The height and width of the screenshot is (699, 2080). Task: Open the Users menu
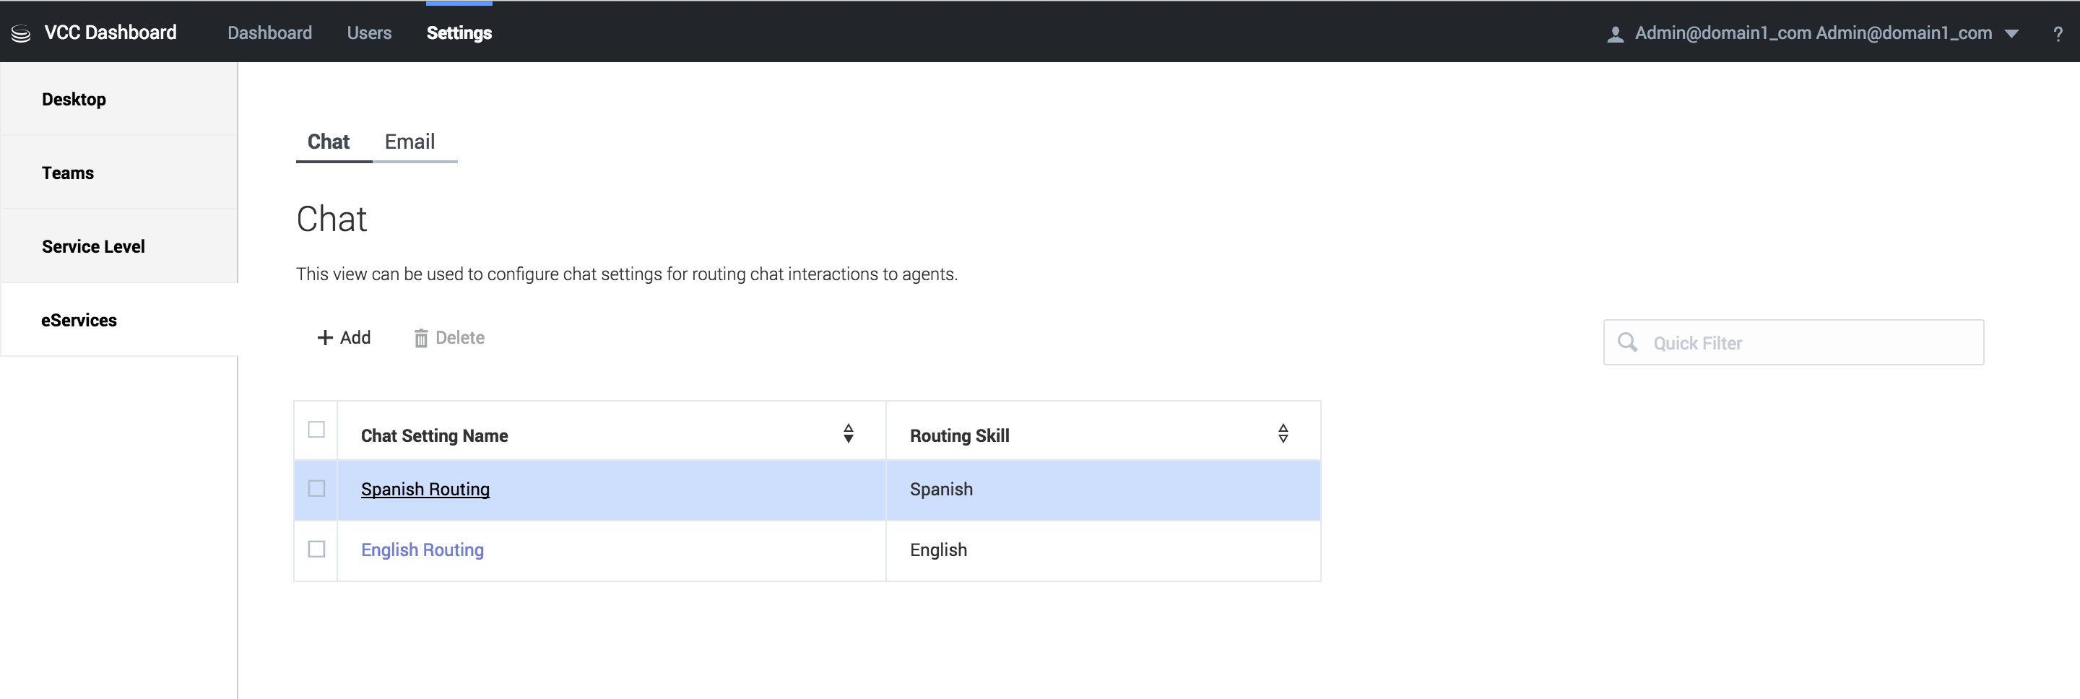point(369,33)
